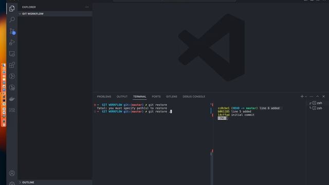
Task: Close the terminal panel
Action: click(x=323, y=97)
